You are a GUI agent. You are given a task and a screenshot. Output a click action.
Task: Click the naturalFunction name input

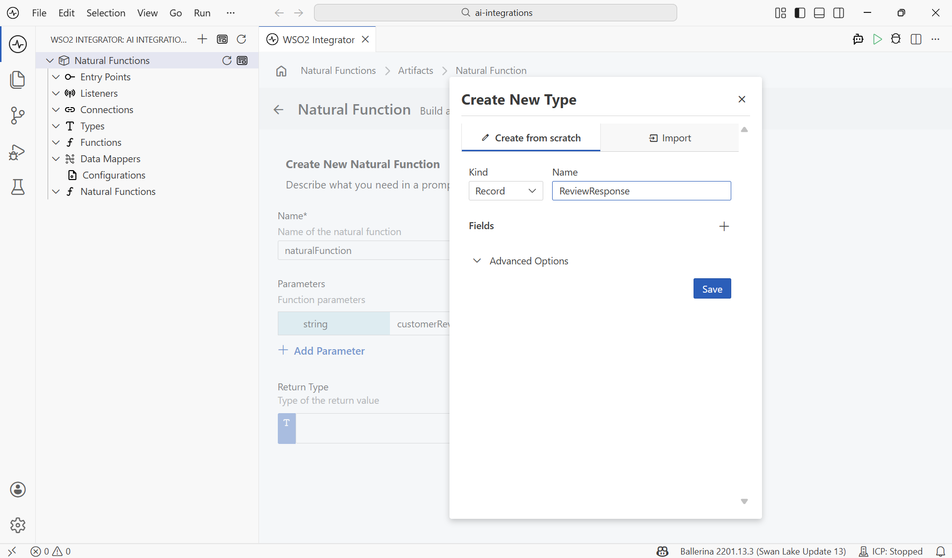point(364,250)
